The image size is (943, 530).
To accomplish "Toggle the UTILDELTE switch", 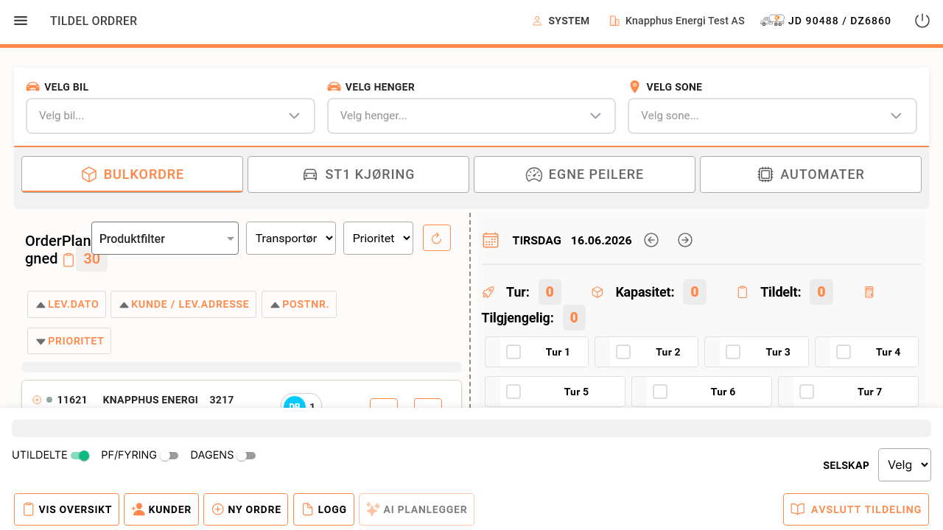I will point(80,456).
